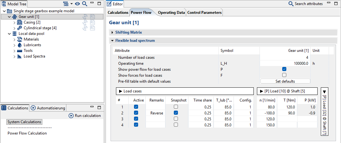341x143 pixels.
Task: Expand the Shifting Matrix section
Action: tap(112, 32)
